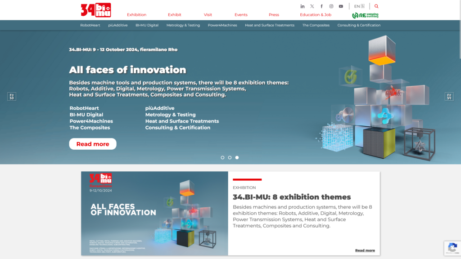The image size is (461, 259).
Task: Open the Visit menu
Action: (208, 15)
